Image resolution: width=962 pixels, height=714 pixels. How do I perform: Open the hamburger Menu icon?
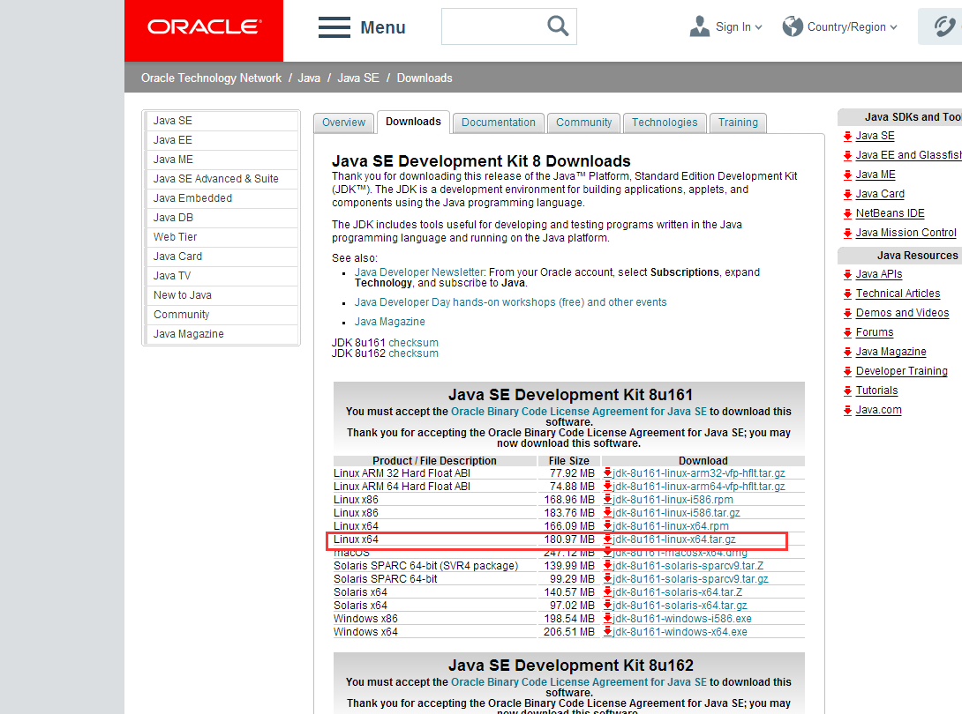[334, 27]
